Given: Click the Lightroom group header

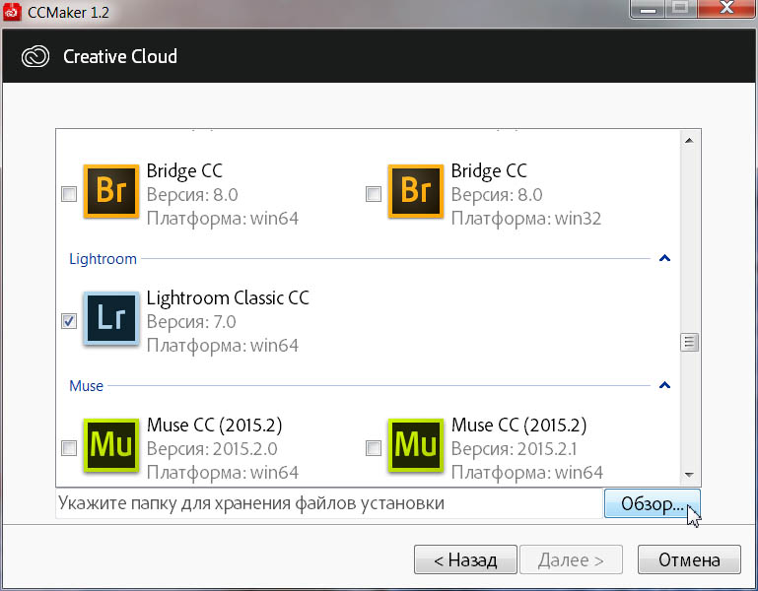Looking at the screenshot, I should pyautogui.click(x=103, y=259).
